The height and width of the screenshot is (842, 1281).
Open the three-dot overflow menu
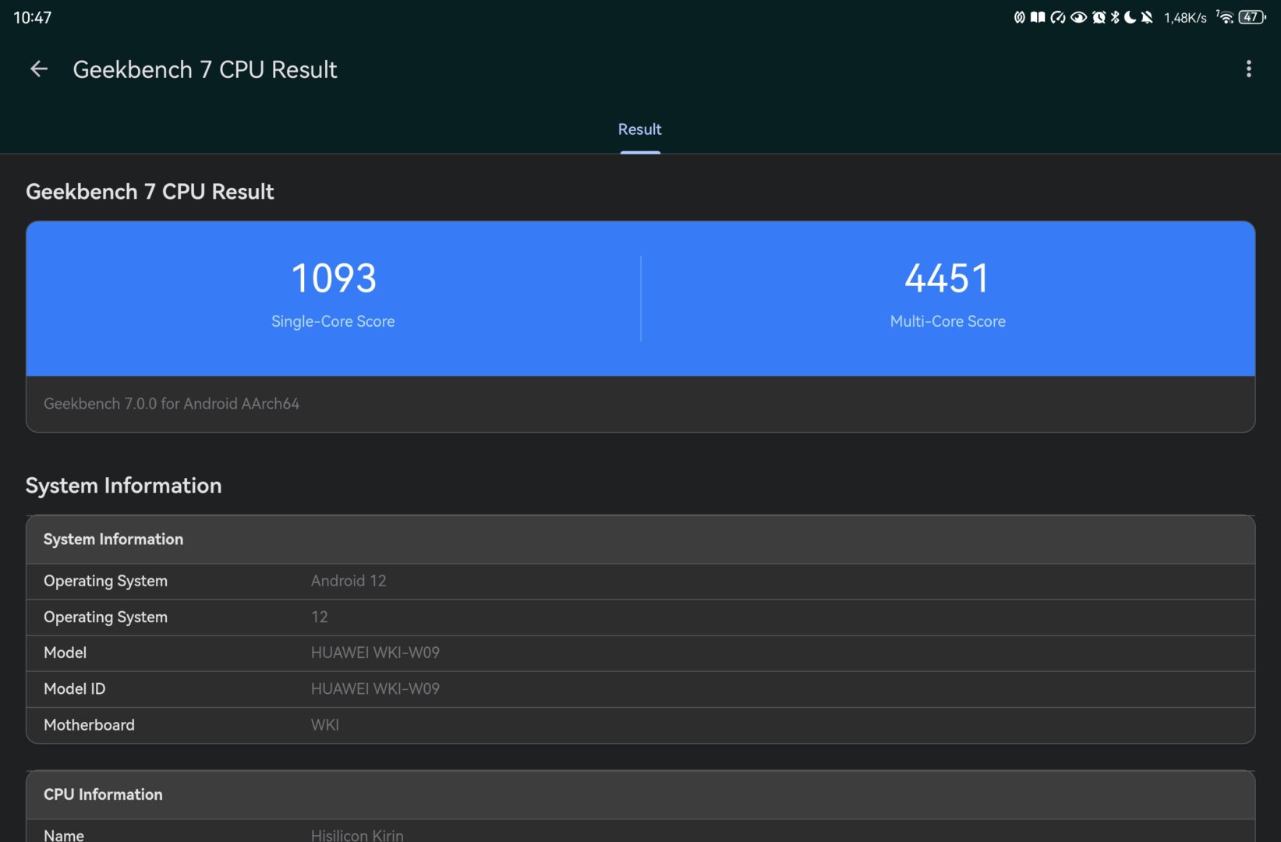(1248, 69)
